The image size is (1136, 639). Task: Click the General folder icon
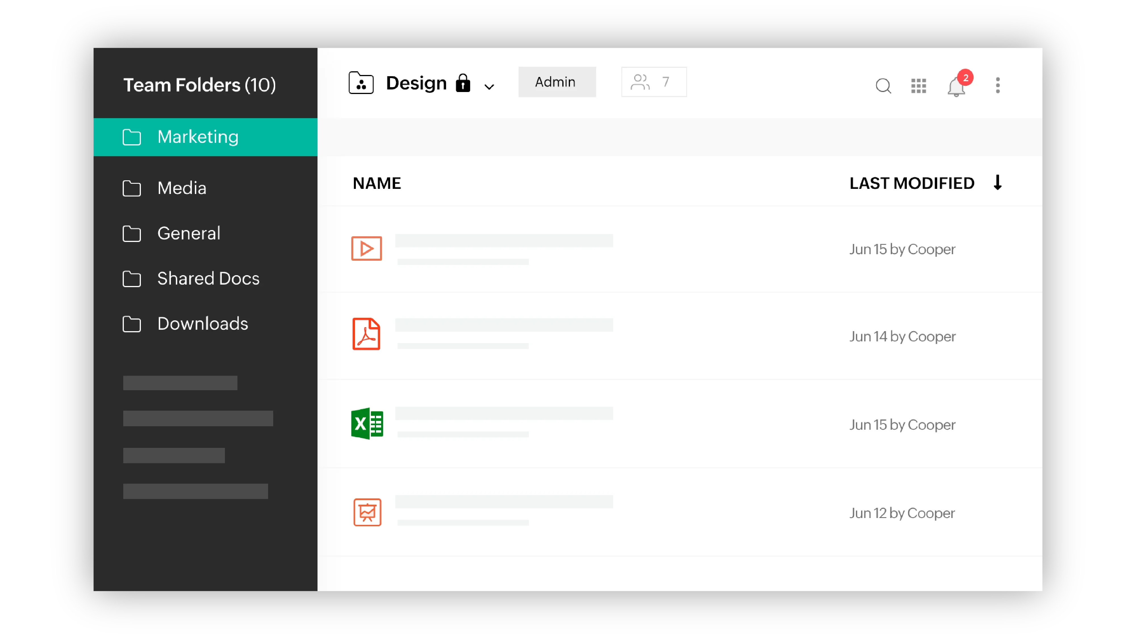[131, 234]
